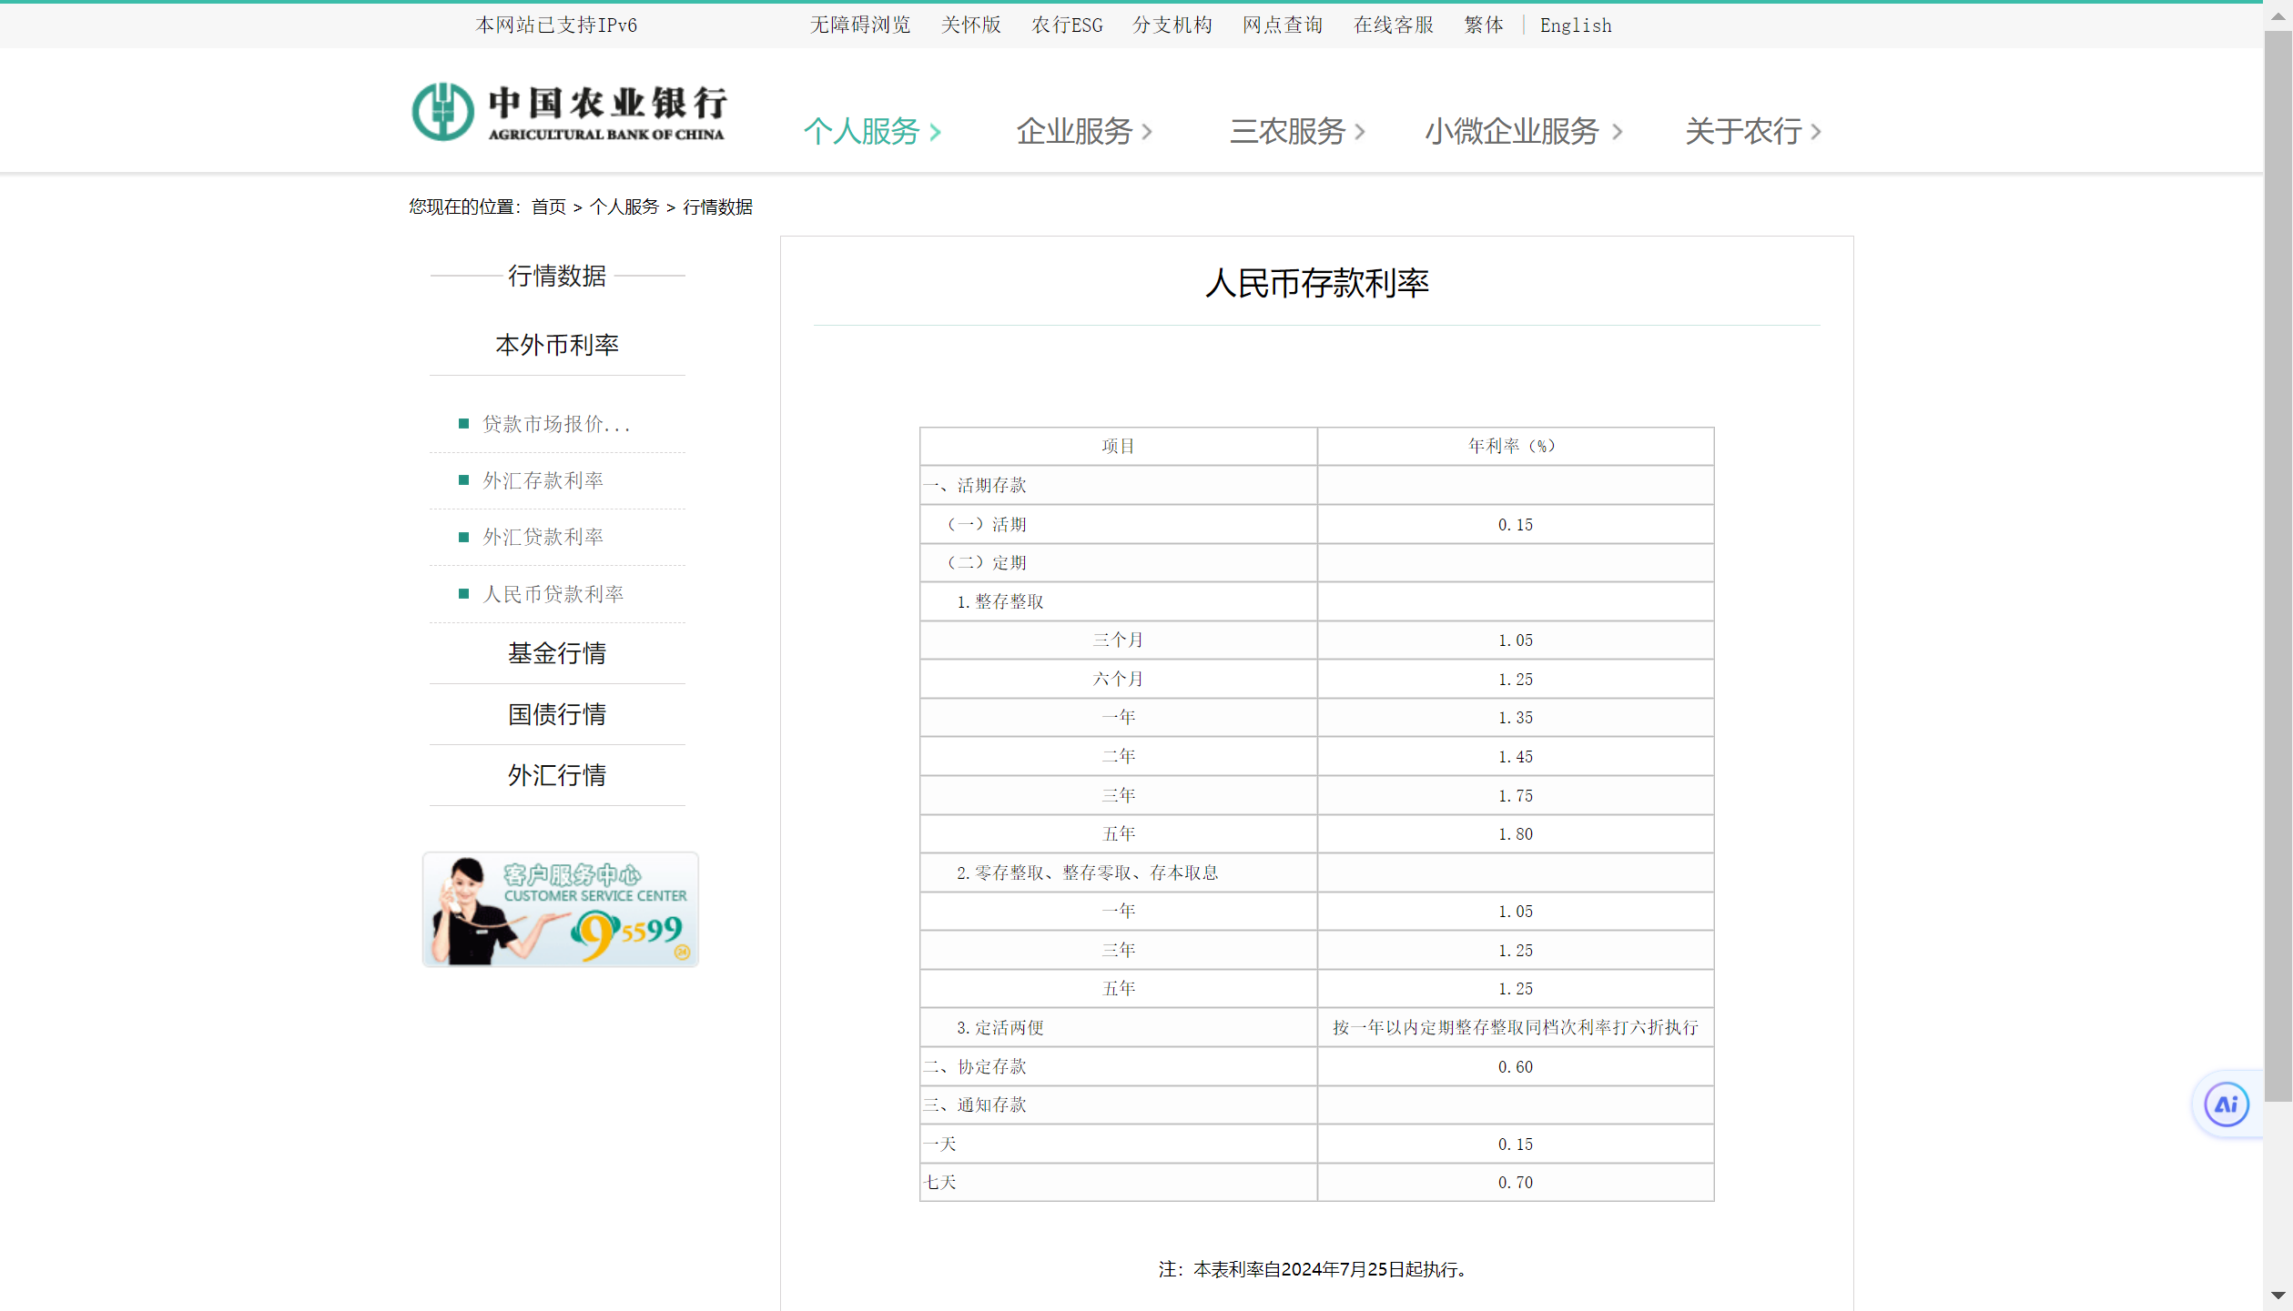Open 人民币贷款利率 sidebar item
2293x1311 pixels.
[x=553, y=594]
